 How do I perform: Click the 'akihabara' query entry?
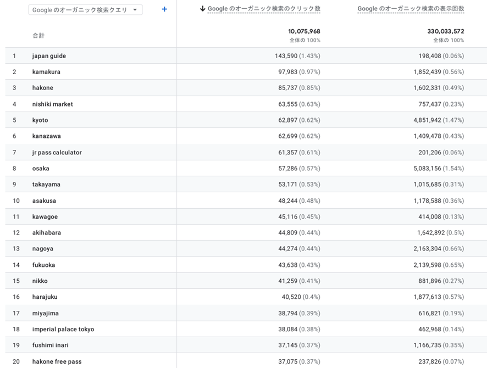tap(47, 233)
